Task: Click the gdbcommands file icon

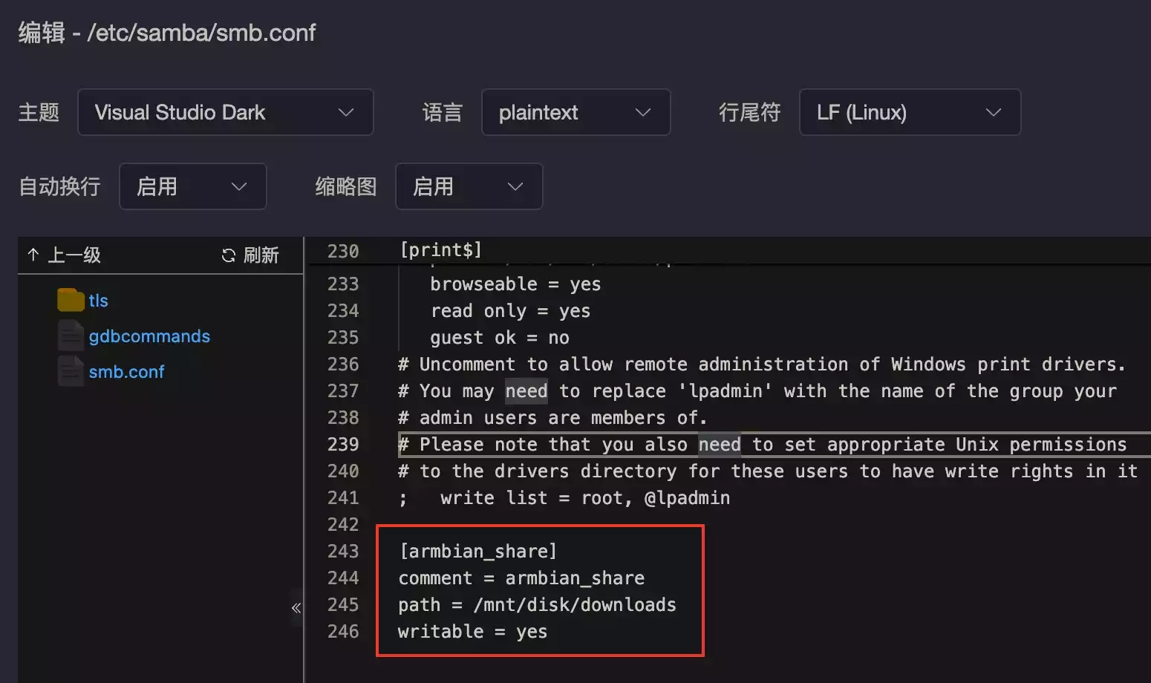Action: (x=71, y=336)
